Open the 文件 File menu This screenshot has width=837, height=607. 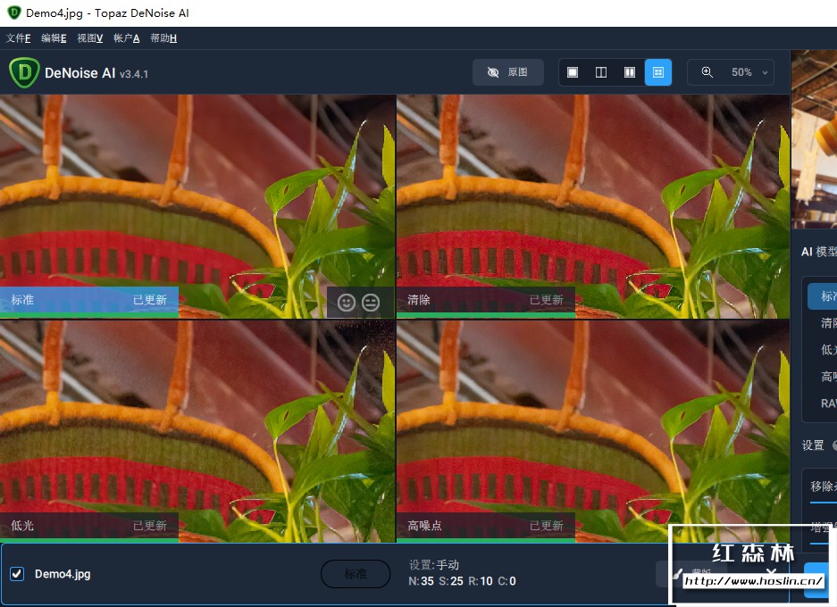[18, 38]
